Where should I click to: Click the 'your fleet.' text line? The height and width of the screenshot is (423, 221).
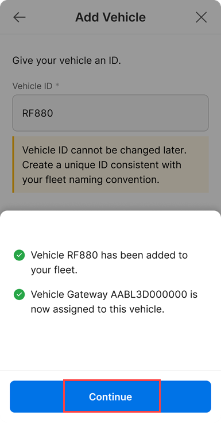54,270
